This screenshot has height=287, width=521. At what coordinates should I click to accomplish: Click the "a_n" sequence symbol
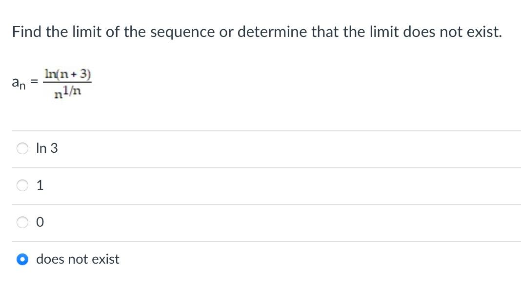tap(19, 83)
